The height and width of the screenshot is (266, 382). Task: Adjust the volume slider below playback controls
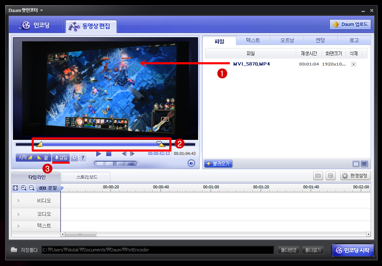click(x=116, y=164)
